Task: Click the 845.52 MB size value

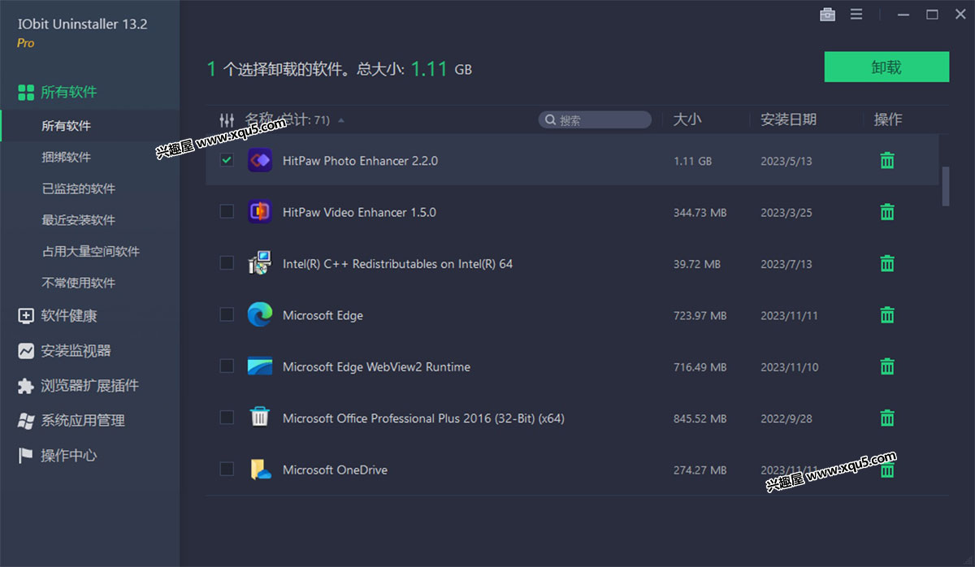Action: [x=700, y=418]
